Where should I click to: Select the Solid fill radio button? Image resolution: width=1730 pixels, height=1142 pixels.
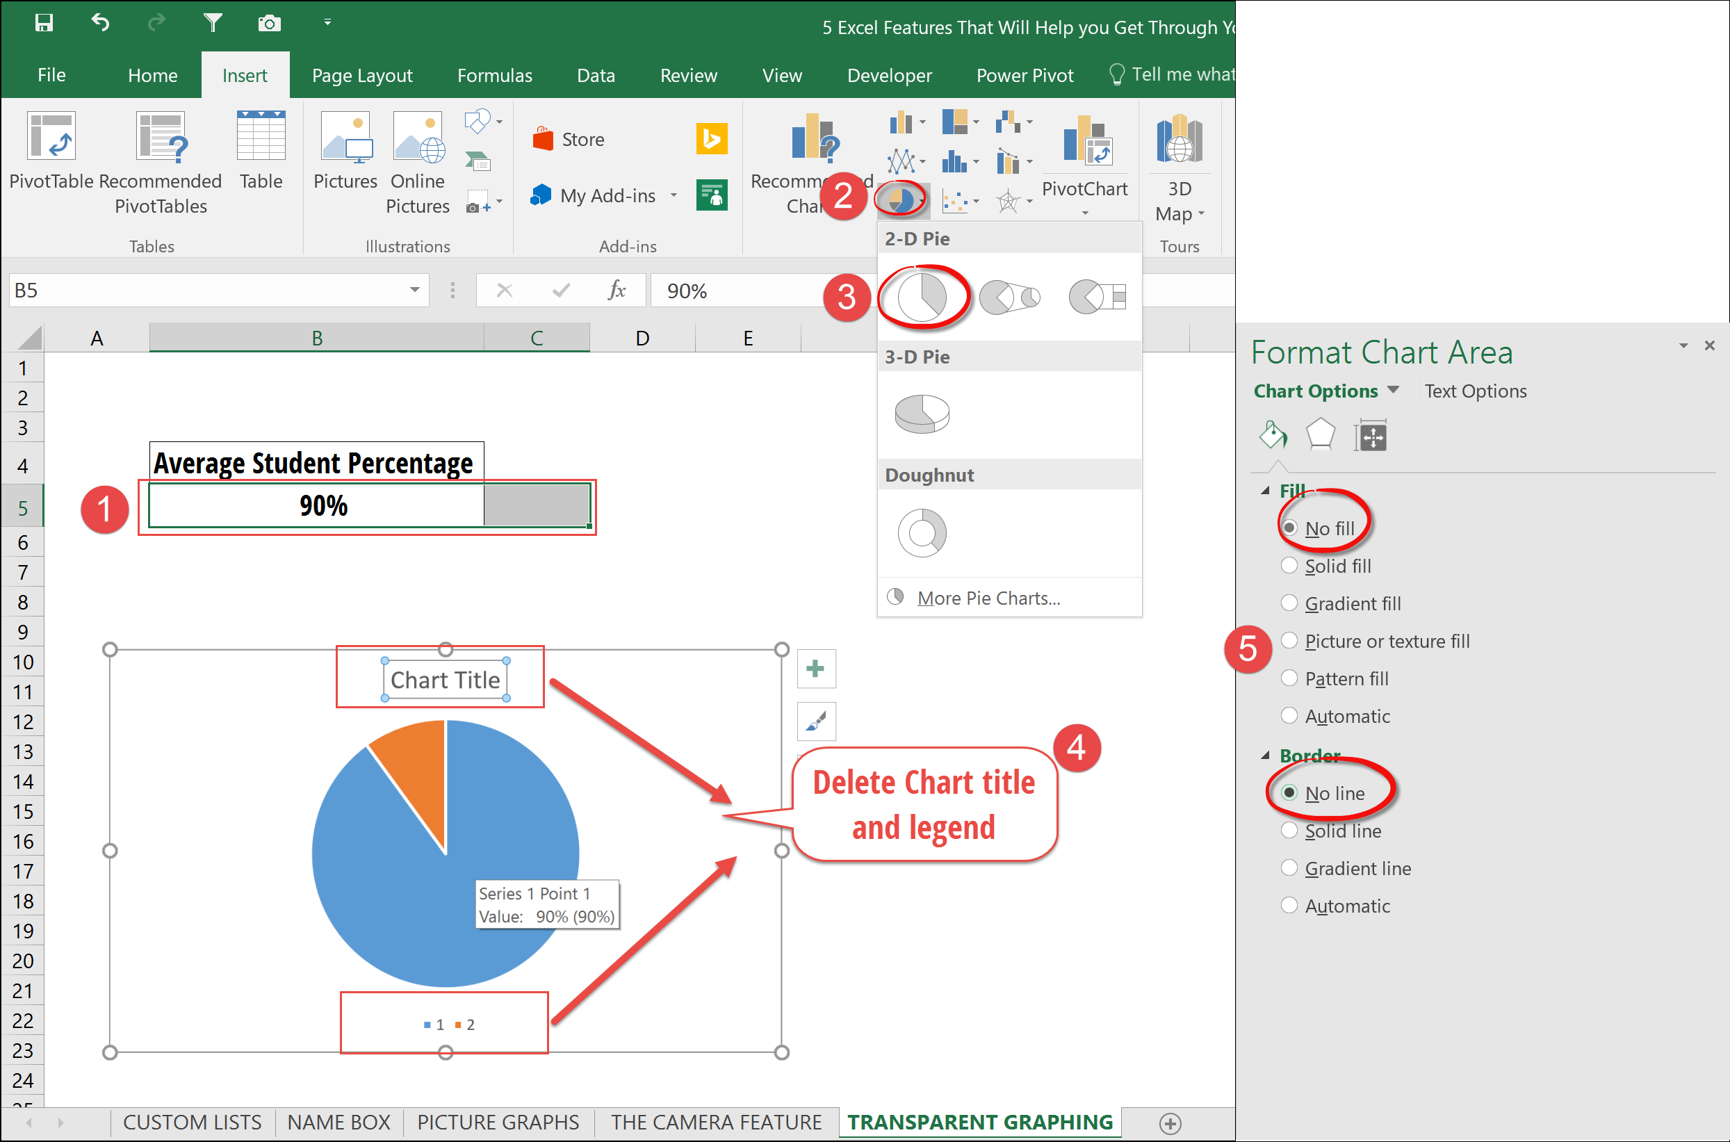(x=1289, y=565)
